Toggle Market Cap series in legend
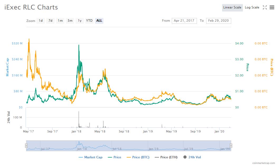This screenshot has height=166, width=280. pos(91,157)
